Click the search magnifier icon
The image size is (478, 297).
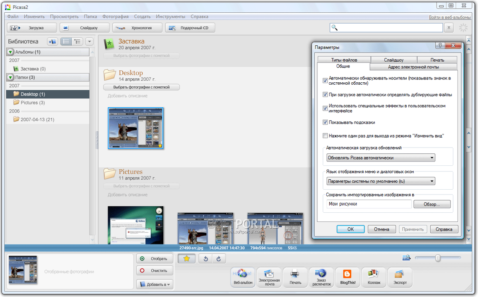tap(335, 28)
